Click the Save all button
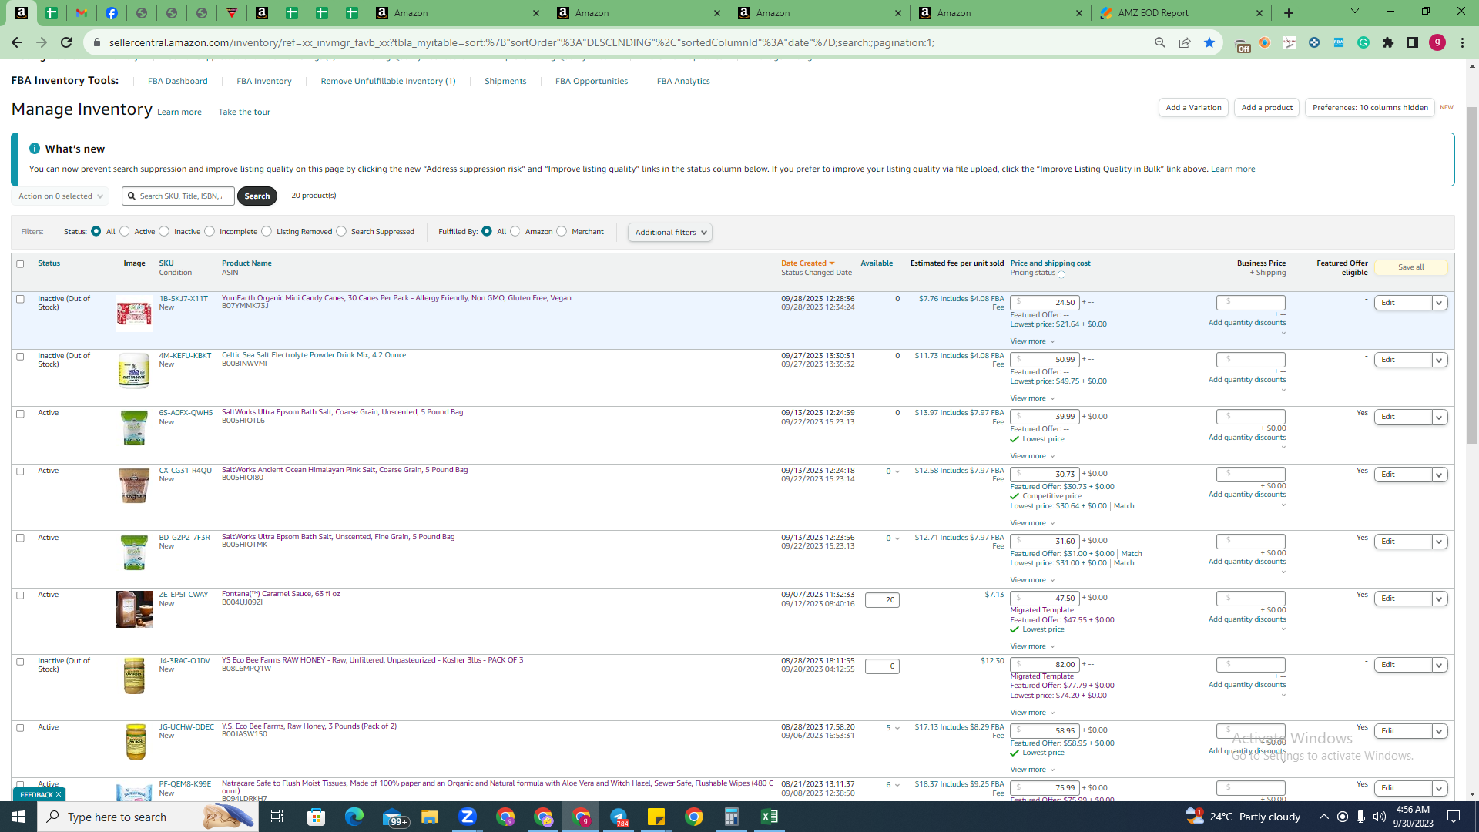This screenshot has height=832, width=1479. (1411, 267)
